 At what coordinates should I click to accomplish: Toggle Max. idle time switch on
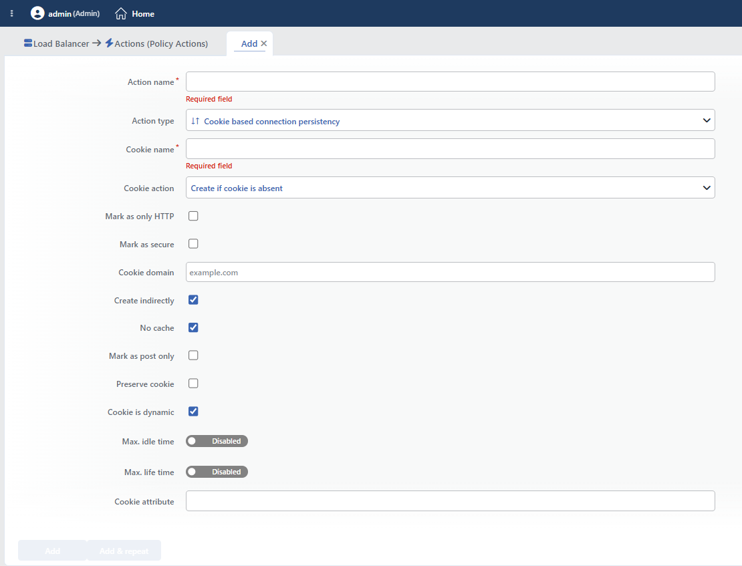pyautogui.click(x=217, y=441)
